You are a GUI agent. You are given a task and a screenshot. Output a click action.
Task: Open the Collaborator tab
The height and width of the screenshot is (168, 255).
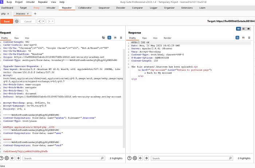tap(85, 8)
